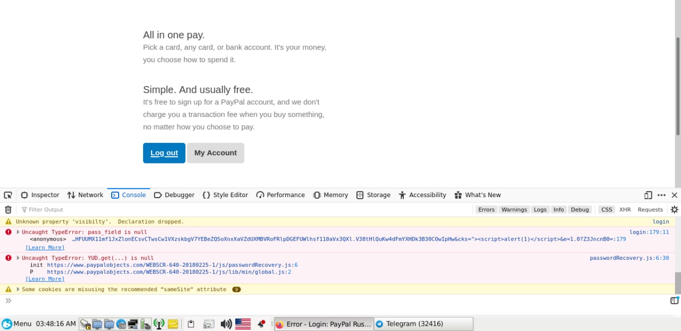Toggle the XHR filter
Image resolution: width=681 pixels, height=331 pixels.
625,209
